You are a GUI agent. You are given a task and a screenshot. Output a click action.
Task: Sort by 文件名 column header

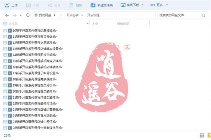(x=13, y=24)
